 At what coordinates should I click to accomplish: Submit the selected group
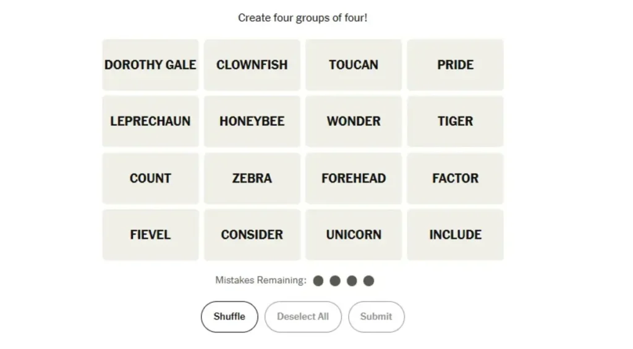pyautogui.click(x=376, y=317)
